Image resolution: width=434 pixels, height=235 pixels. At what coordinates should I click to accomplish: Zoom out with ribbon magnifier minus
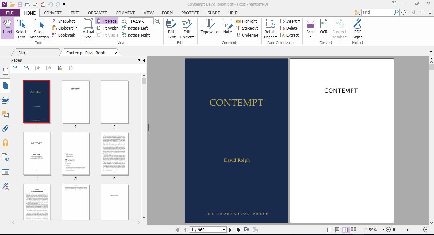point(124,21)
